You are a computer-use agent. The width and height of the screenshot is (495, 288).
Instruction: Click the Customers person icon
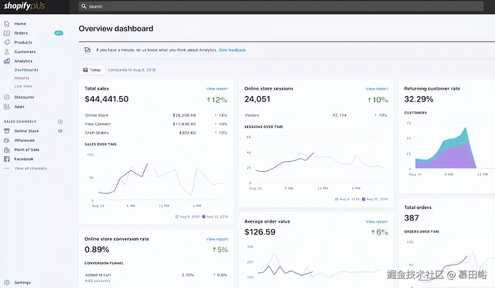pos(7,52)
